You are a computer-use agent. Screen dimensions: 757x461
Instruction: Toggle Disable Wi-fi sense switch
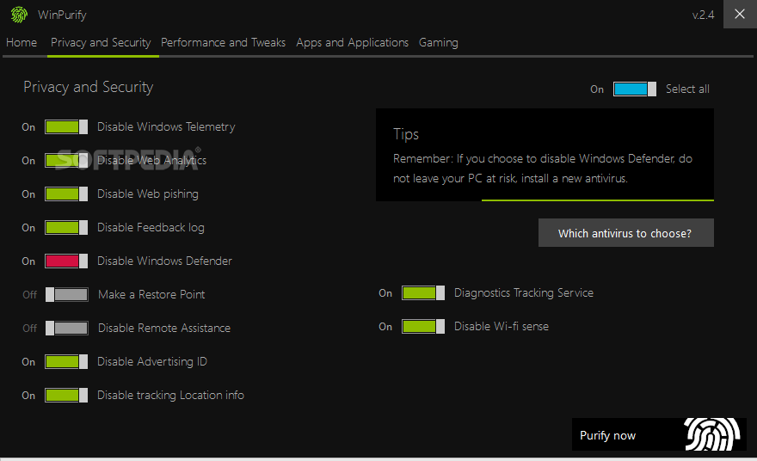[x=423, y=326]
